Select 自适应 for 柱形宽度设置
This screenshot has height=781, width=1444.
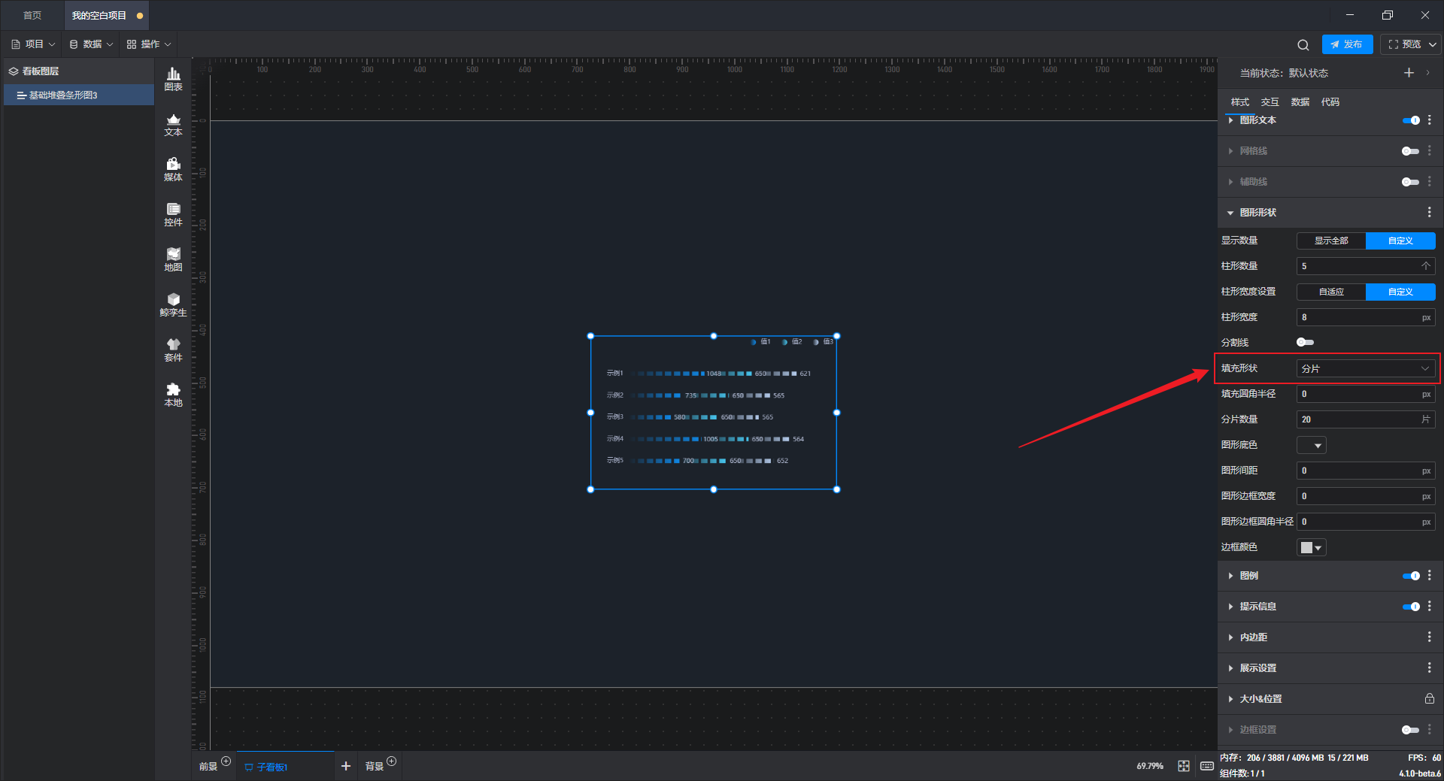tap(1331, 292)
